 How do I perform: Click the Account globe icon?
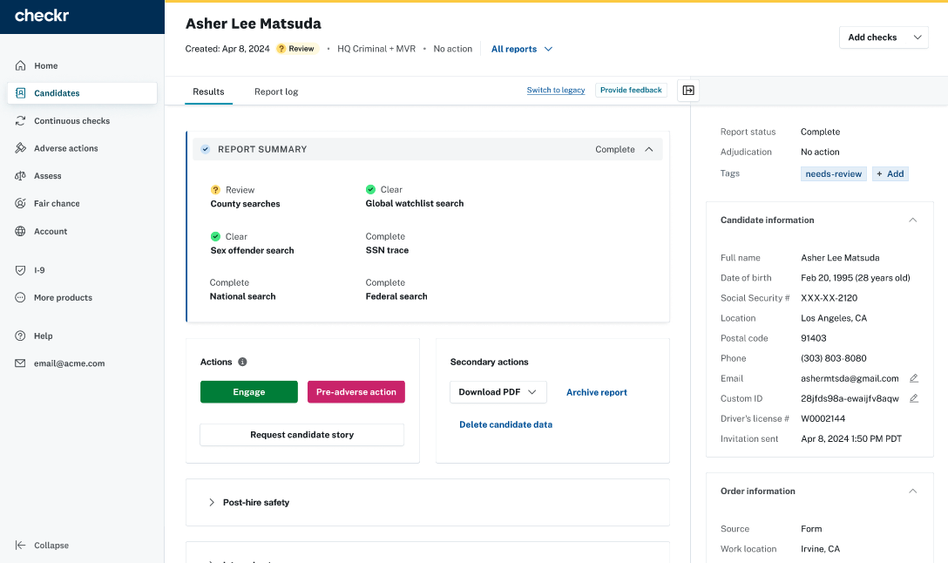[x=21, y=231]
